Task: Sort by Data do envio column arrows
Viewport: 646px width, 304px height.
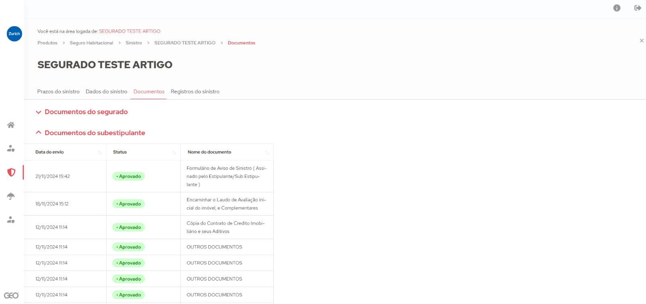Action: [x=100, y=152]
